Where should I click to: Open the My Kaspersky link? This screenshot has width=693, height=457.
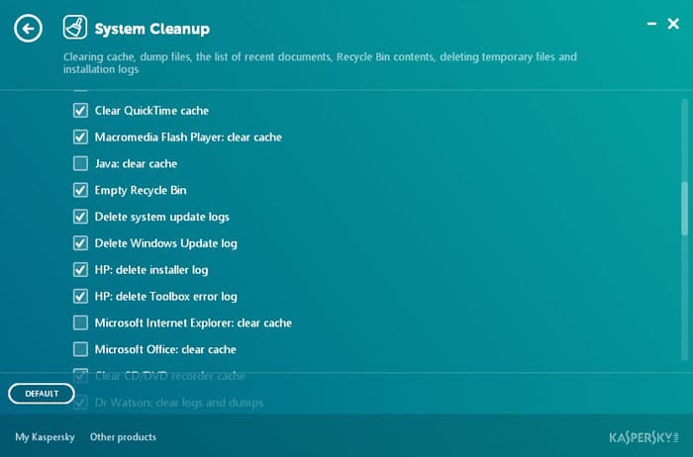pyautogui.click(x=45, y=437)
